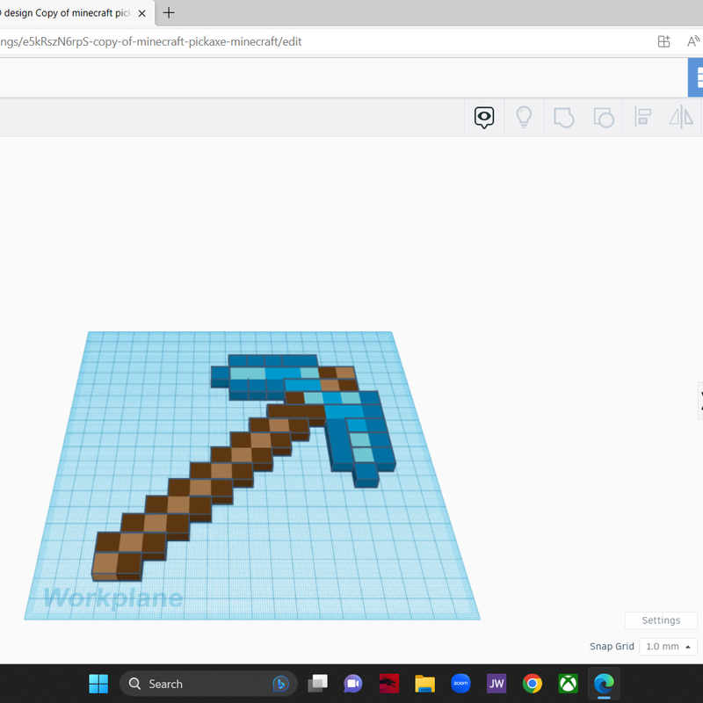This screenshot has width=703, height=703.
Task: Open the Snap Grid 1.0 mm dropdown
Action: [x=668, y=647]
